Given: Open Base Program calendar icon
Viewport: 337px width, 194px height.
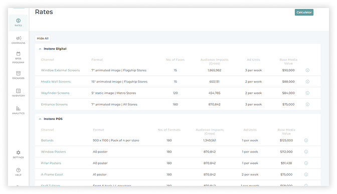Looking at the screenshot, I should 18,54.
